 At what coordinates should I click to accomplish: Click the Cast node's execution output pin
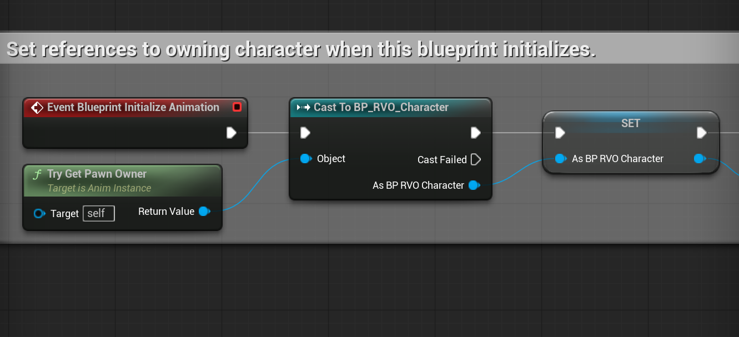click(x=475, y=133)
